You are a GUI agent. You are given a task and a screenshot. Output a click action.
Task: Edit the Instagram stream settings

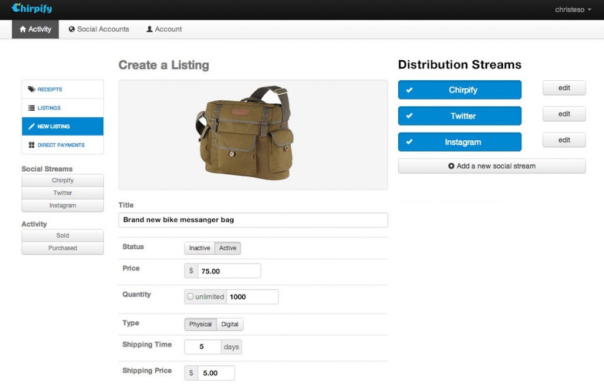click(x=564, y=140)
